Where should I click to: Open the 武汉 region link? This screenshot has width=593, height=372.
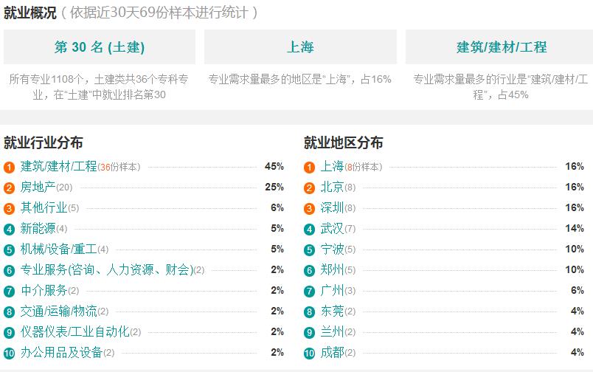[332, 228]
